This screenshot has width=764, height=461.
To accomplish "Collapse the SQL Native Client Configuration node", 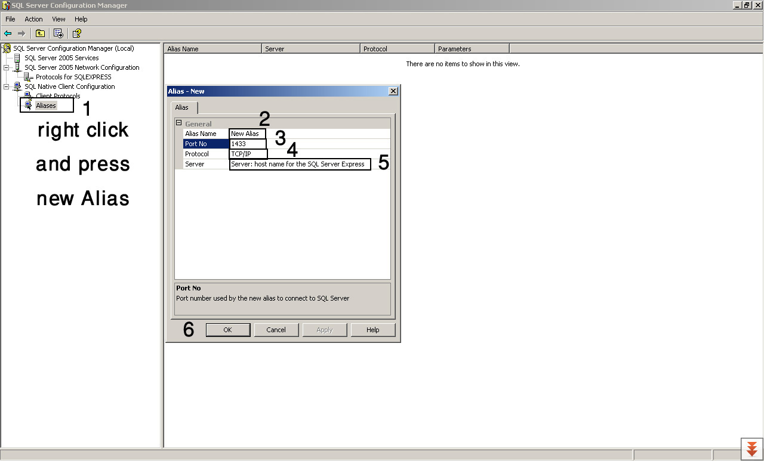I will [6, 86].
